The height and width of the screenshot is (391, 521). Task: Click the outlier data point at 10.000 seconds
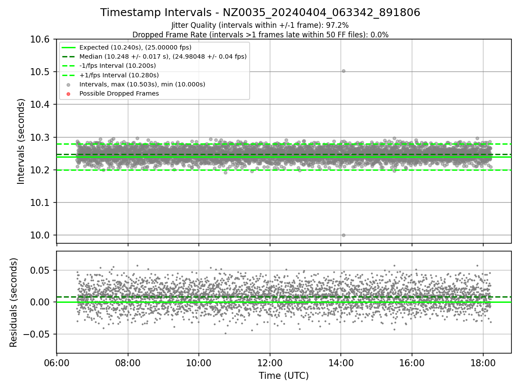343,235
